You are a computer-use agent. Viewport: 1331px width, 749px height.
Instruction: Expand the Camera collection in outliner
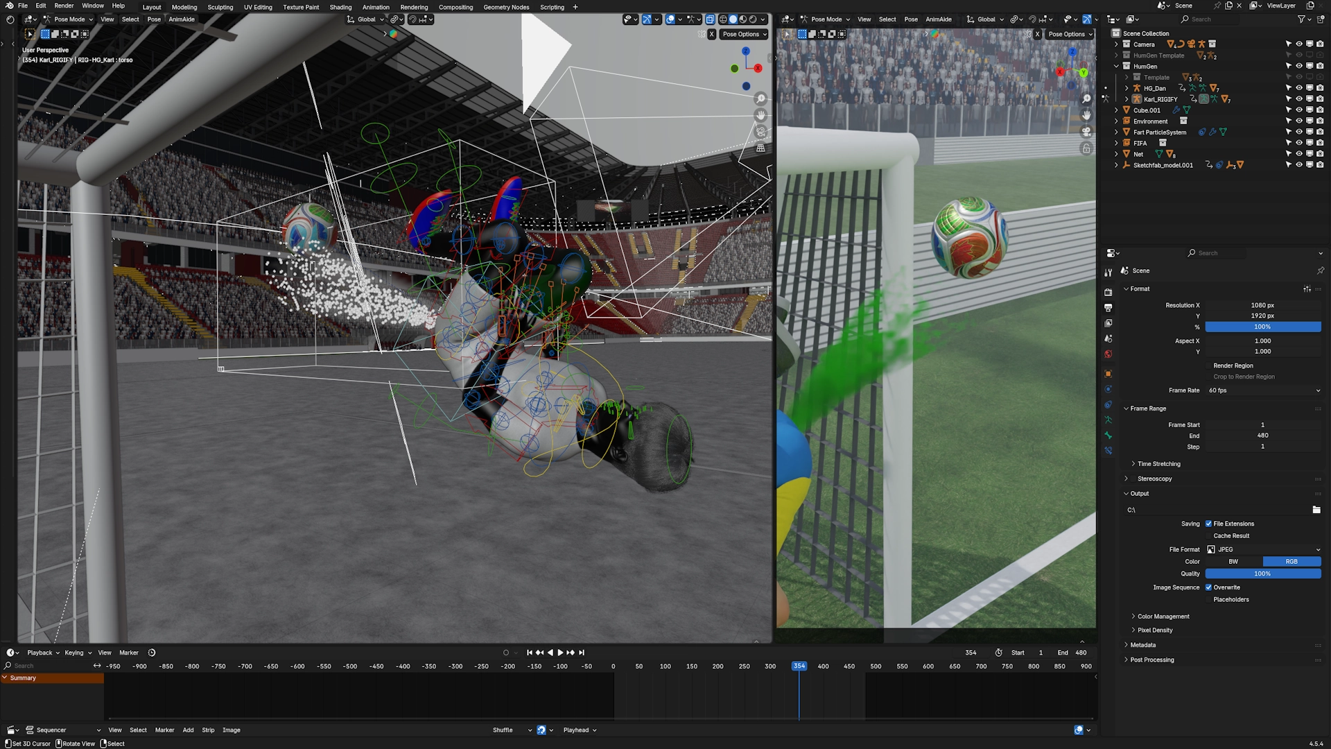click(1116, 44)
